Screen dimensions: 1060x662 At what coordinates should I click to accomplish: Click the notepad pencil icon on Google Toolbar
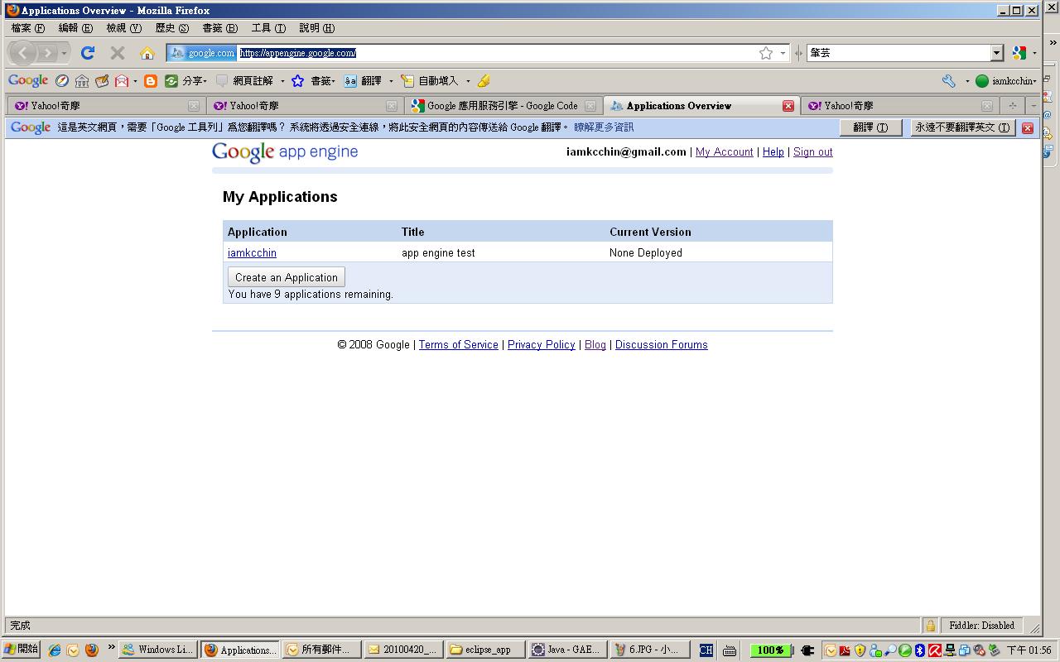click(x=102, y=80)
